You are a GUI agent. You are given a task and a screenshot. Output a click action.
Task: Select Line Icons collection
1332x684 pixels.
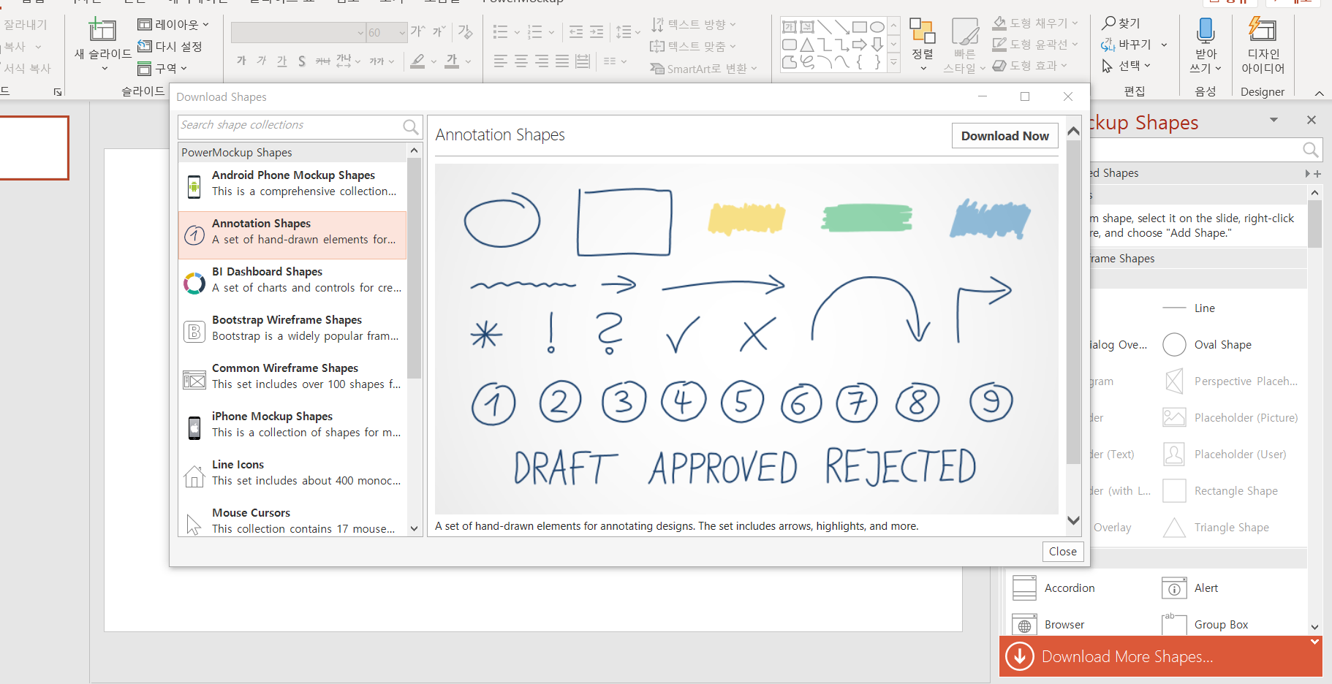[x=292, y=476]
